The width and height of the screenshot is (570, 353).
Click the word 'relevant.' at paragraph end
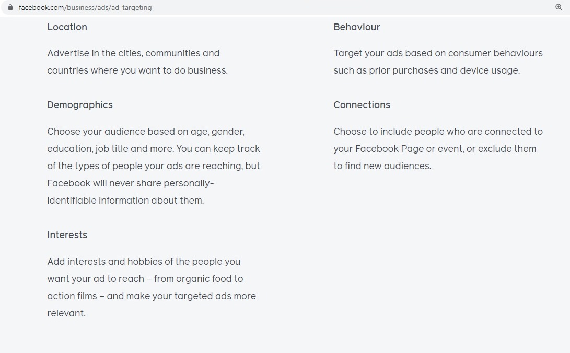click(x=66, y=313)
